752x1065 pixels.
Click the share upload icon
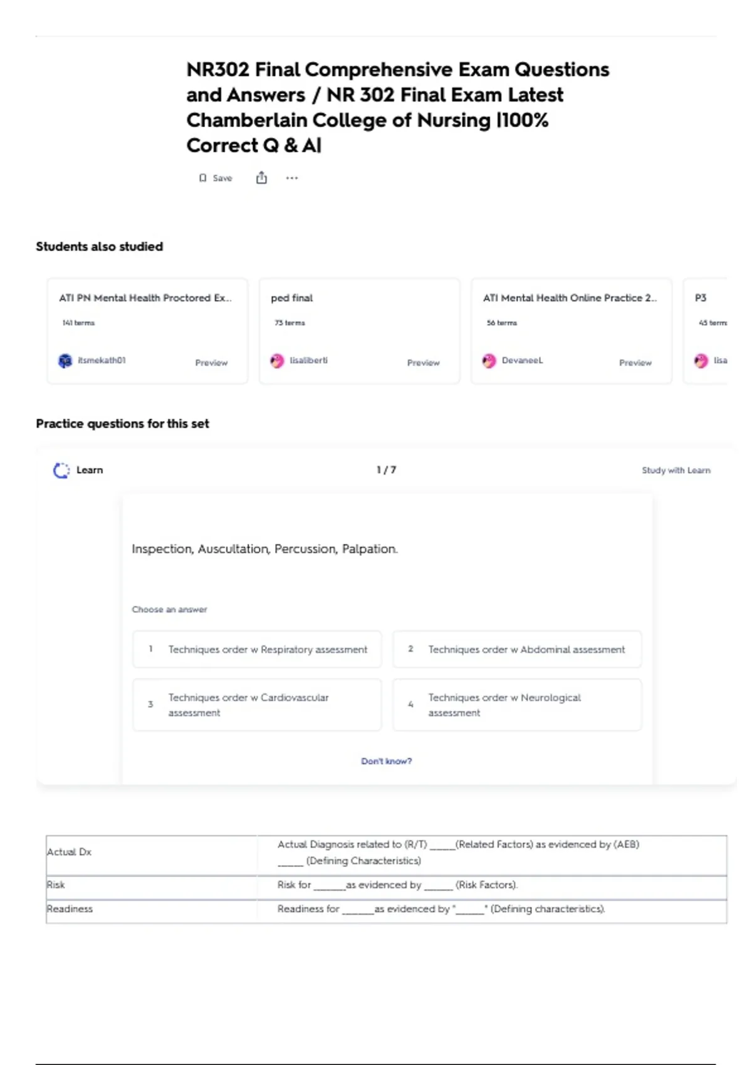tap(261, 178)
